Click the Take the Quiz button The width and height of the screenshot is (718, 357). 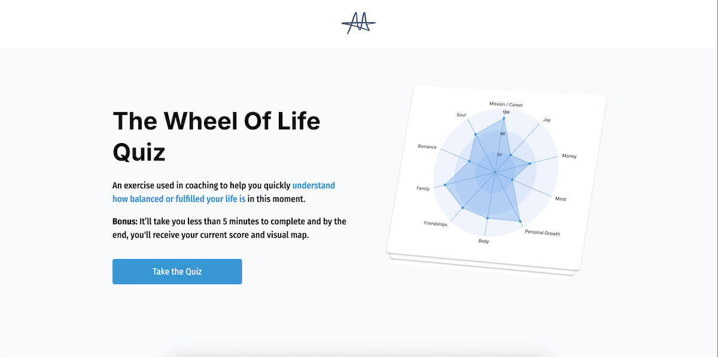(177, 271)
